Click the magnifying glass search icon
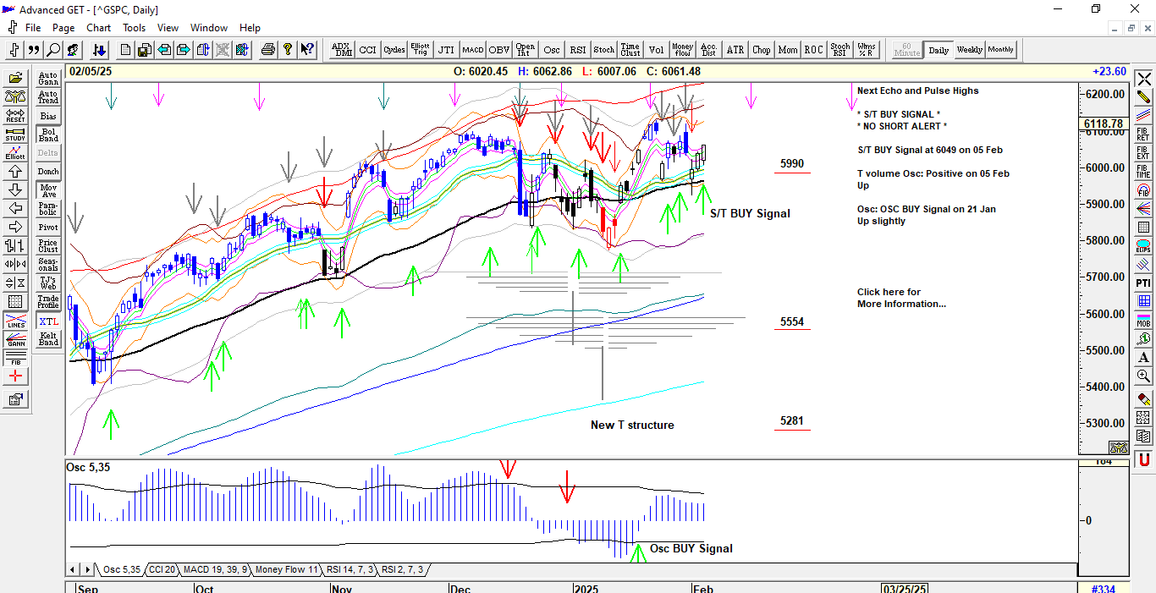The width and height of the screenshot is (1156, 593). [53, 50]
